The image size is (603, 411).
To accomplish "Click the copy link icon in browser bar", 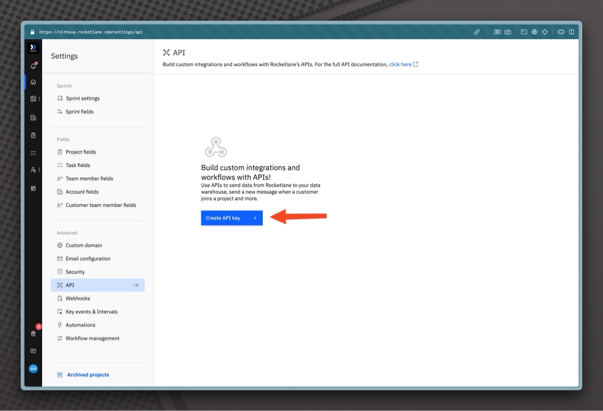I will pyautogui.click(x=477, y=32).
